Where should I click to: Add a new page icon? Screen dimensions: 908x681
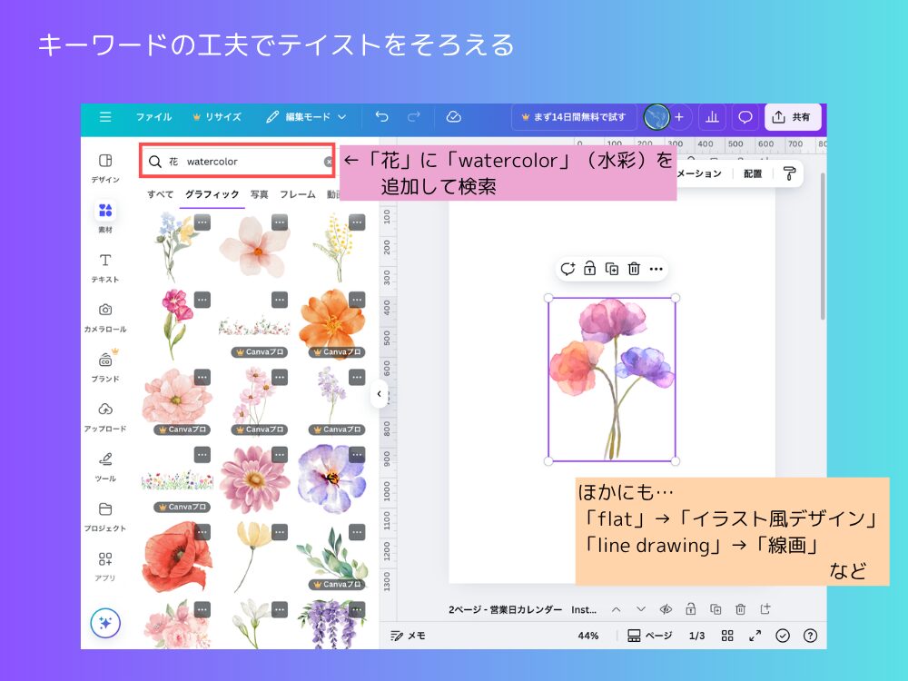pos(765,609)
